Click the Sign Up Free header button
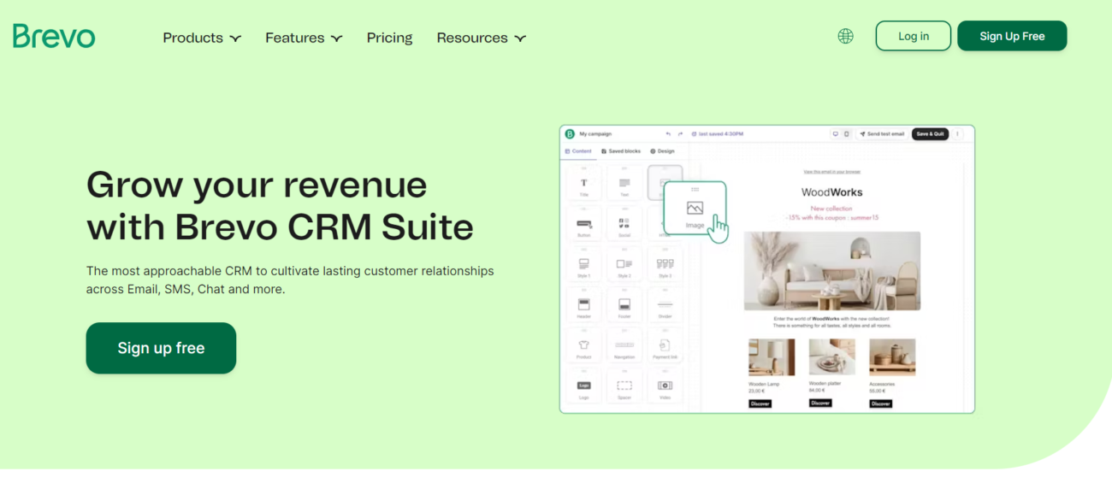The height and width of the screenshot is (483, 1112). [x=1012, y=36]
